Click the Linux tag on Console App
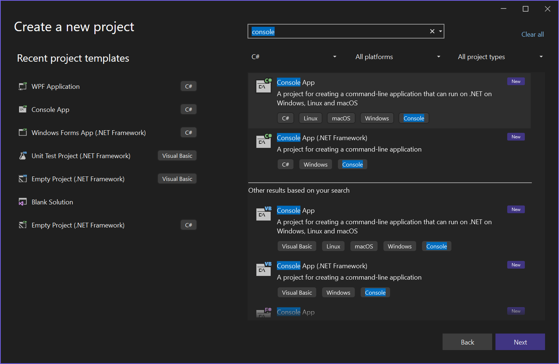Screen dimensions: 559x364 pos(310,118)
